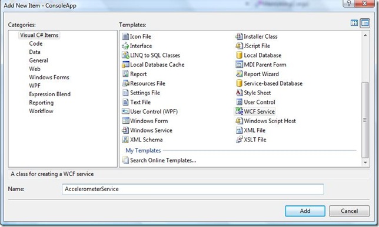Choose the Expression Blend category
The width and height of the screenshot is (379, 227).
click(50, 94)
